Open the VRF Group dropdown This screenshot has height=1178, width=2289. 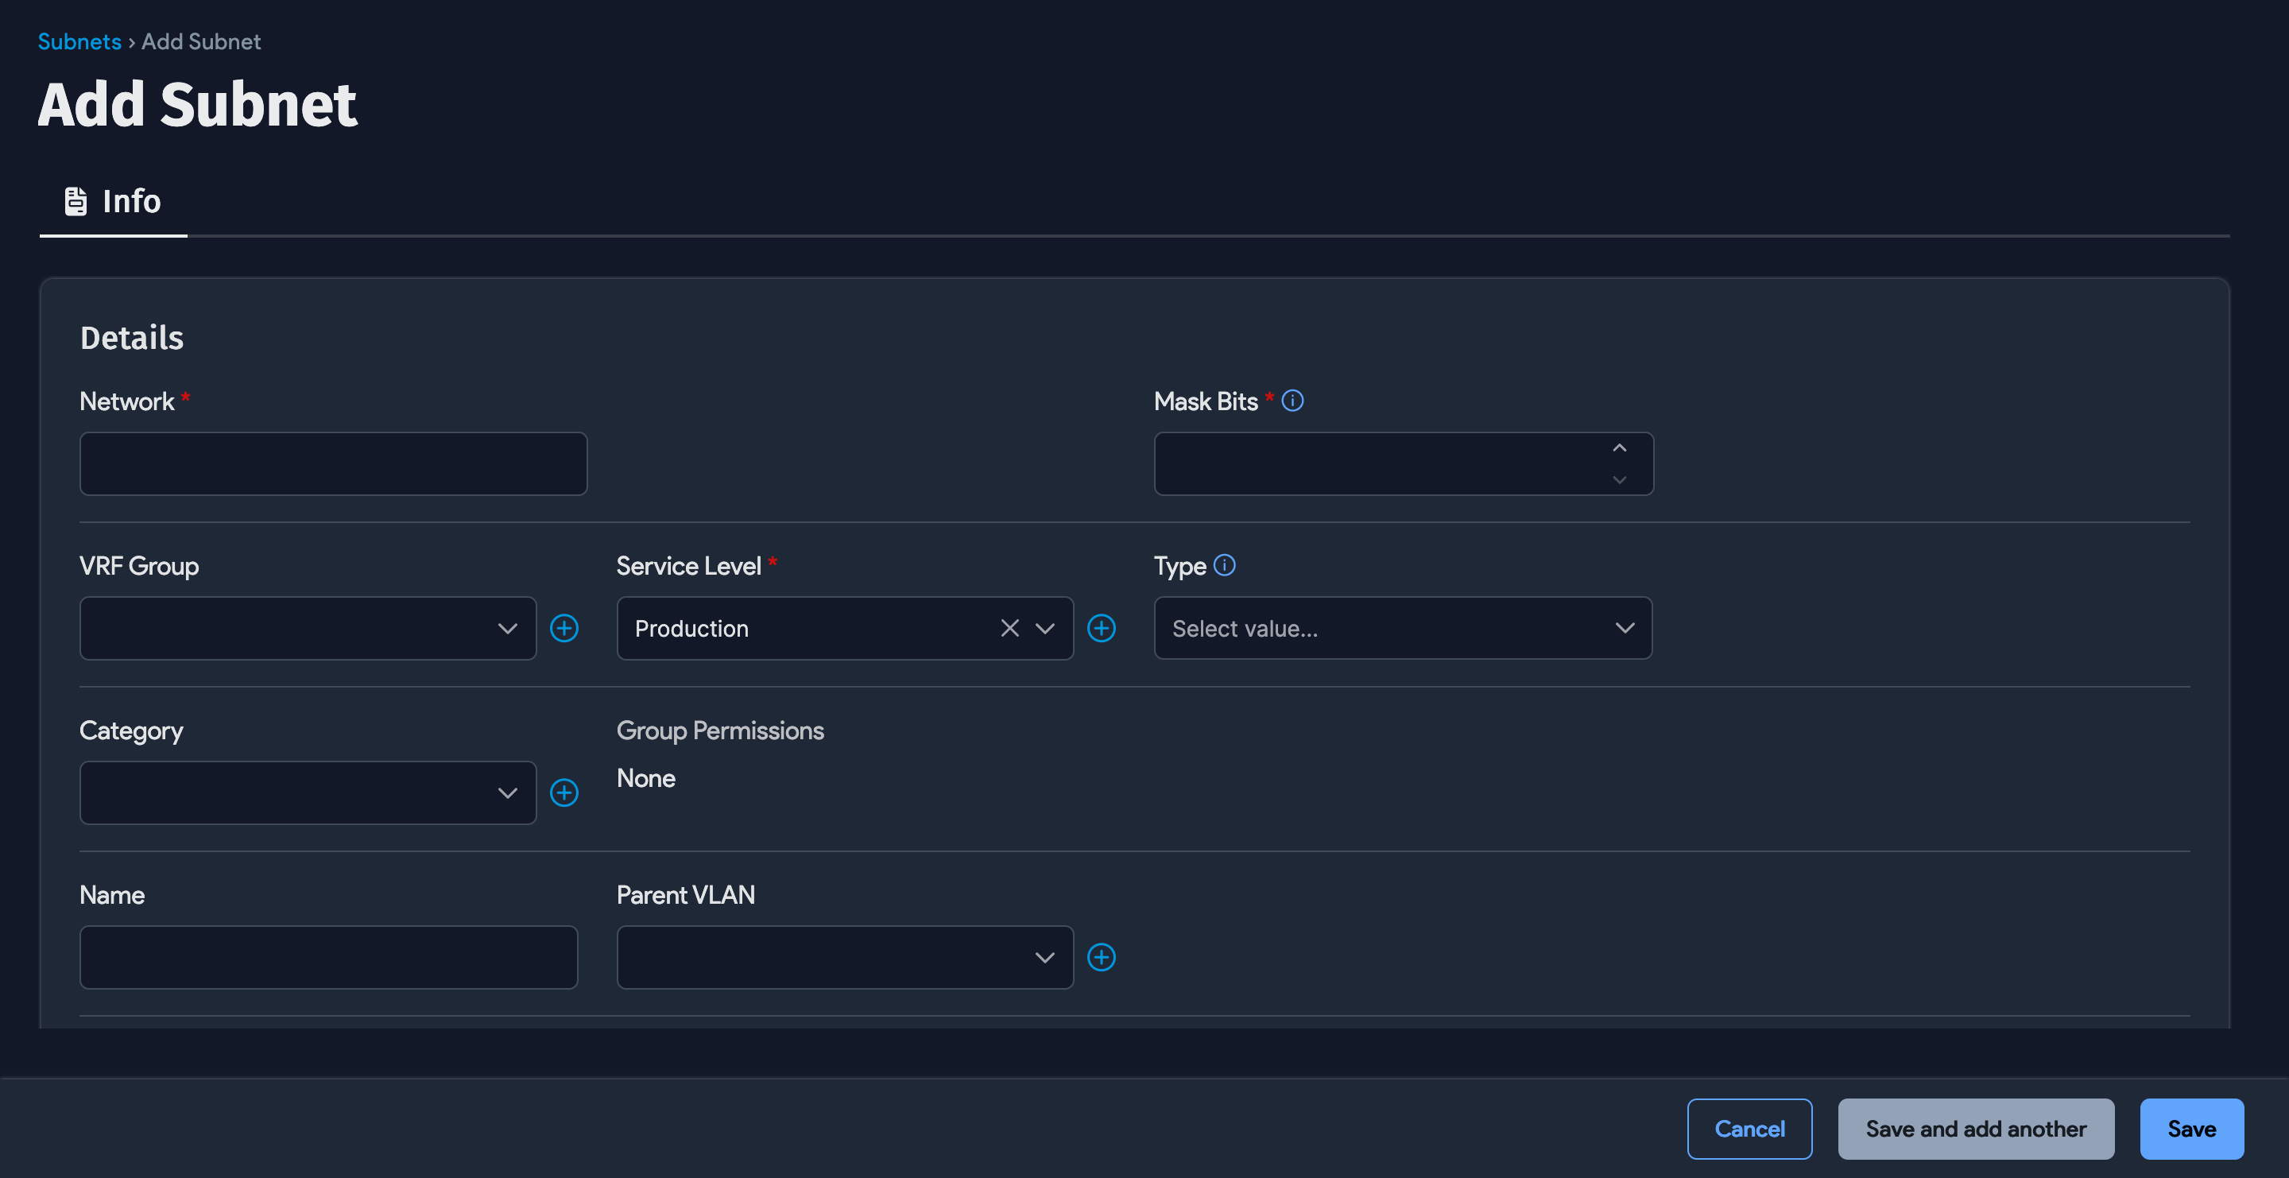(x=506, y=628)
